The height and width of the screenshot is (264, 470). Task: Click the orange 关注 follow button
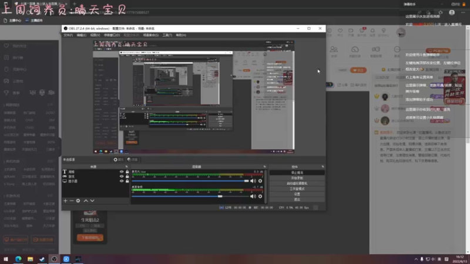pos(358,70)
